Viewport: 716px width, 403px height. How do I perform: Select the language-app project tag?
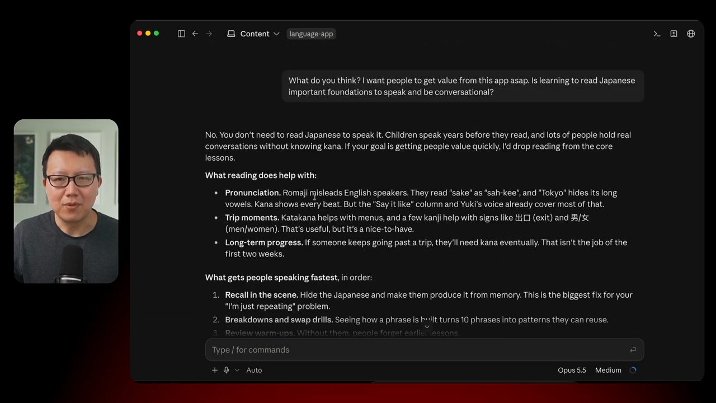[x=311, y=34]
